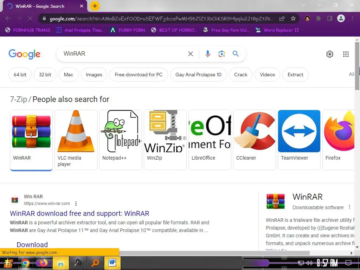Submit search with the magnifier icon
The height and width of the screenshot is (270, 360).
pyautogui.click(x=236, y=54)
